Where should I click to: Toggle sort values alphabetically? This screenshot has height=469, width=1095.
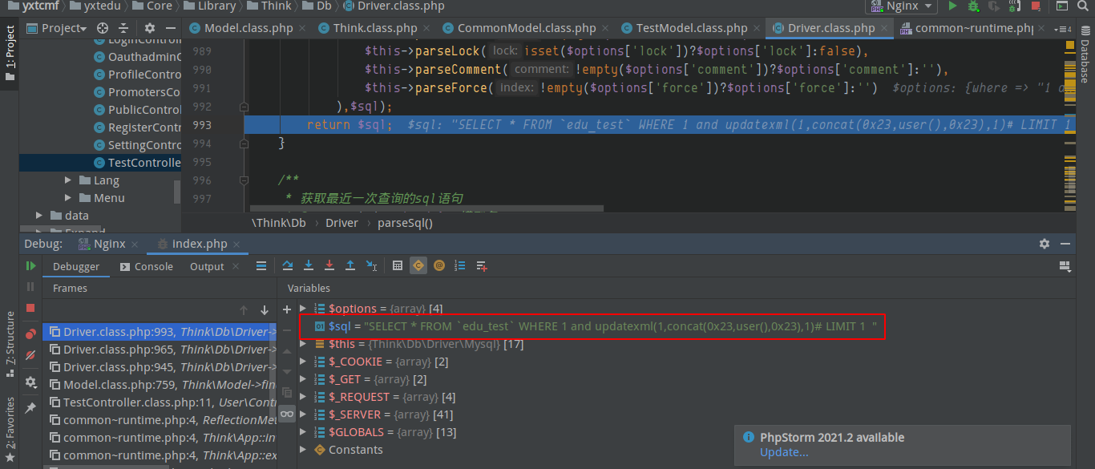460,265
